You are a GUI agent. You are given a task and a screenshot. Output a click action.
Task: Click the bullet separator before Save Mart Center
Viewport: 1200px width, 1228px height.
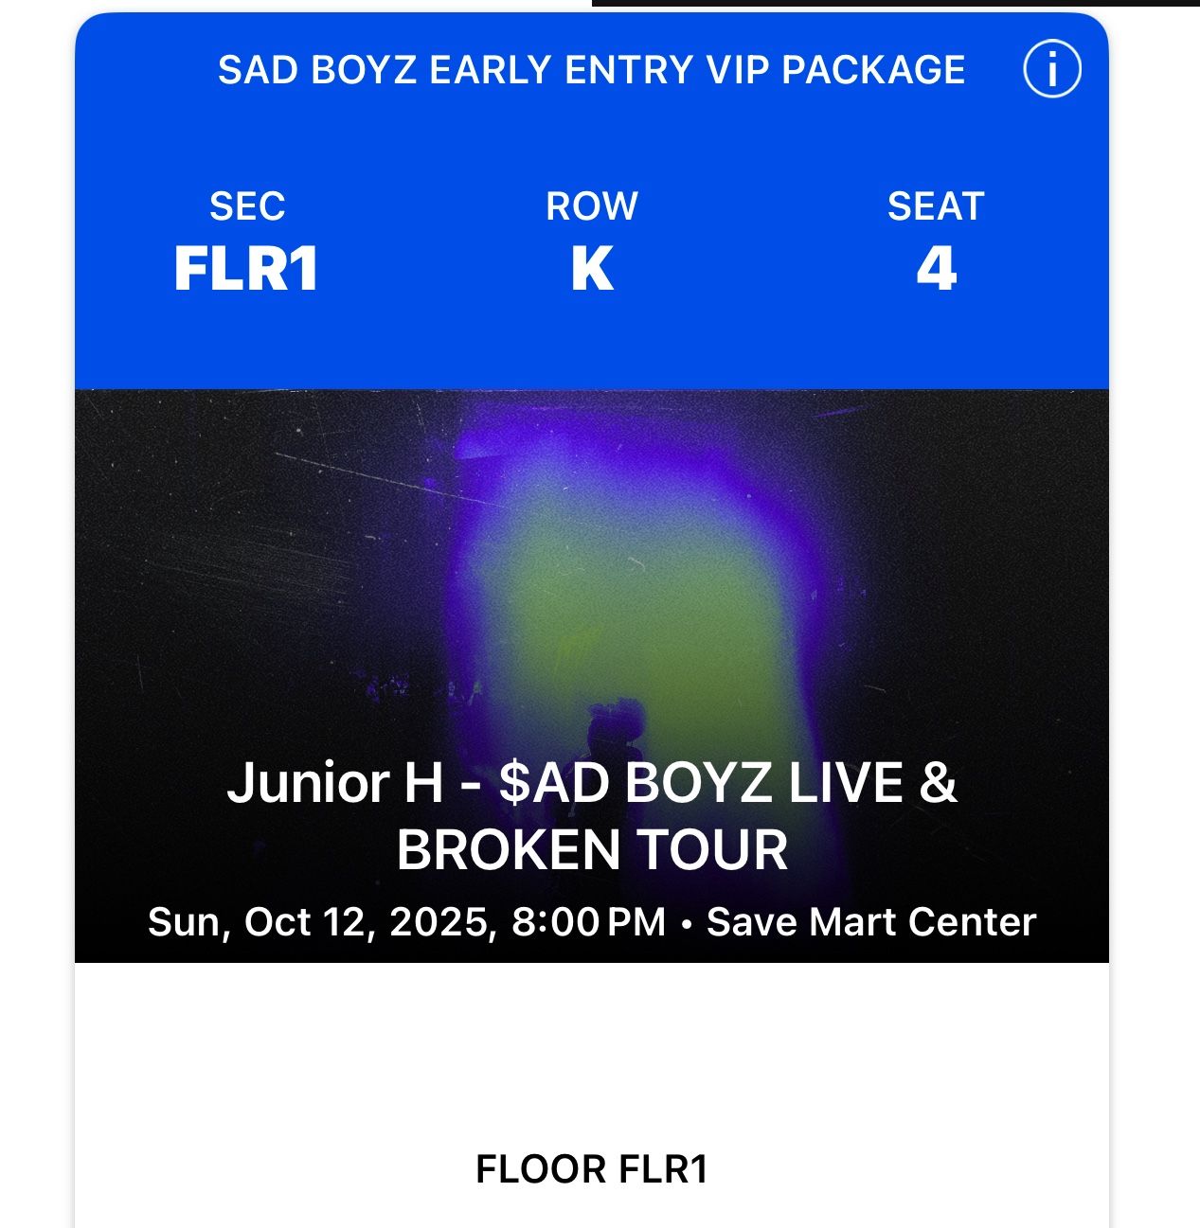click(687, 922)
